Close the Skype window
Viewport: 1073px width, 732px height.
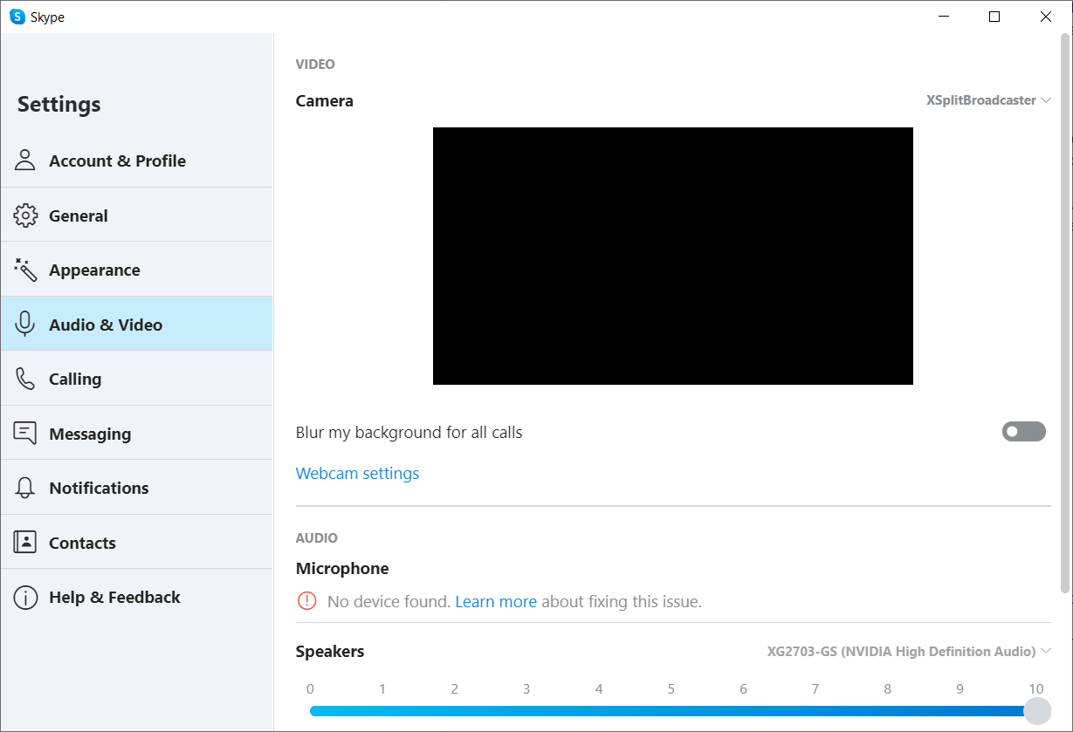pos(1046,17)
